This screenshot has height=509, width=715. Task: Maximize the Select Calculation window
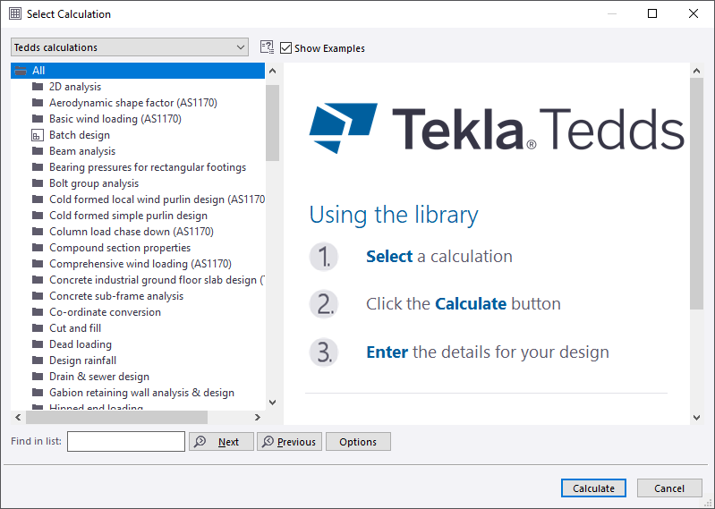pos(652,13)
